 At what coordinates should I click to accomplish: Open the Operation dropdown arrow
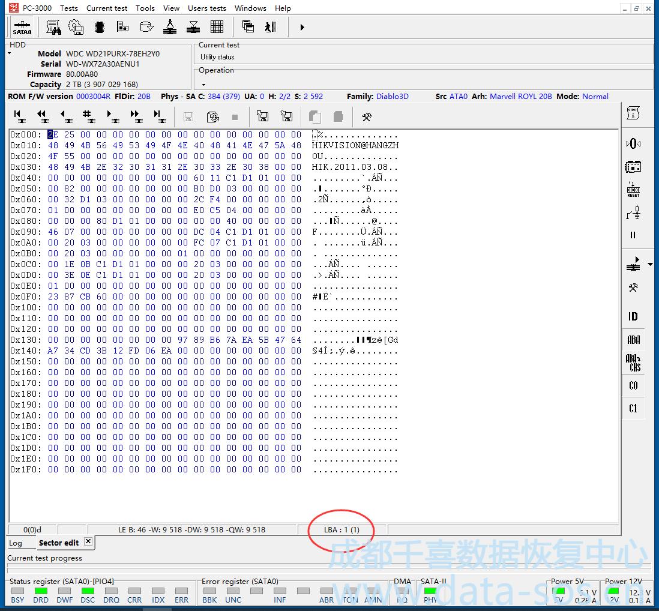[203, 85]
